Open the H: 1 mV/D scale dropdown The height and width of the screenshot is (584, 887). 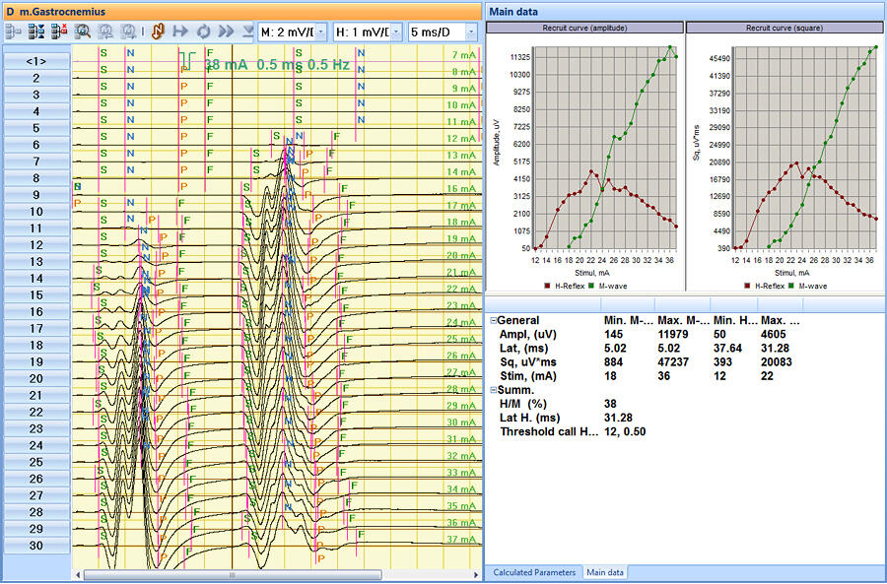396,32
